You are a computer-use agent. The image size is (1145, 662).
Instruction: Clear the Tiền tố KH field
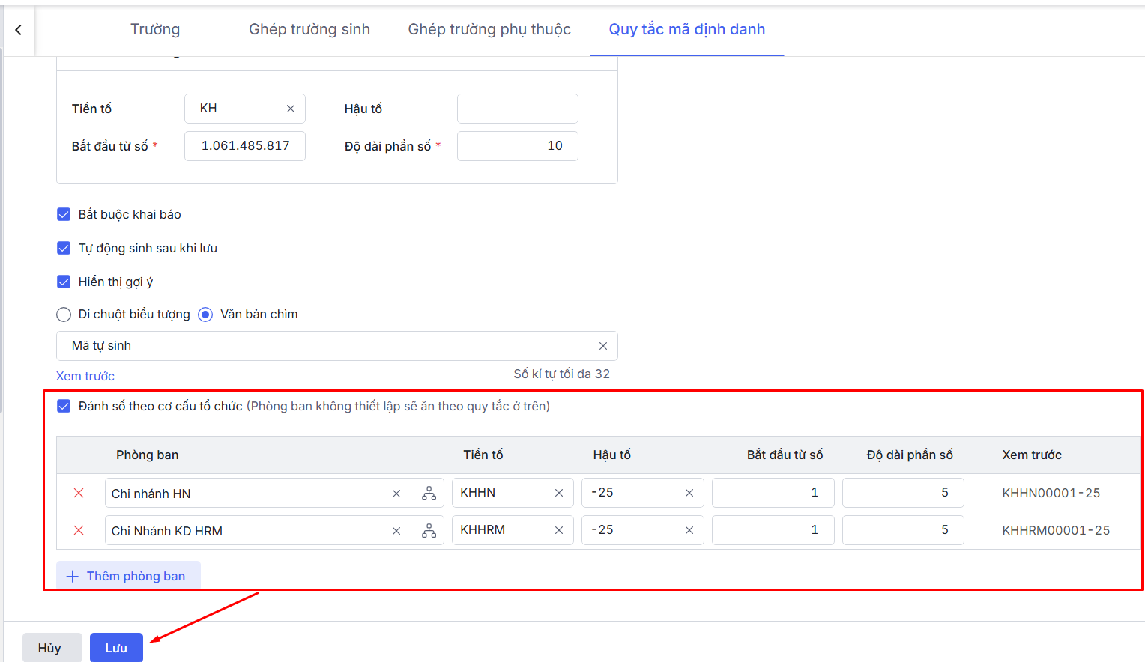pos(291,109)
